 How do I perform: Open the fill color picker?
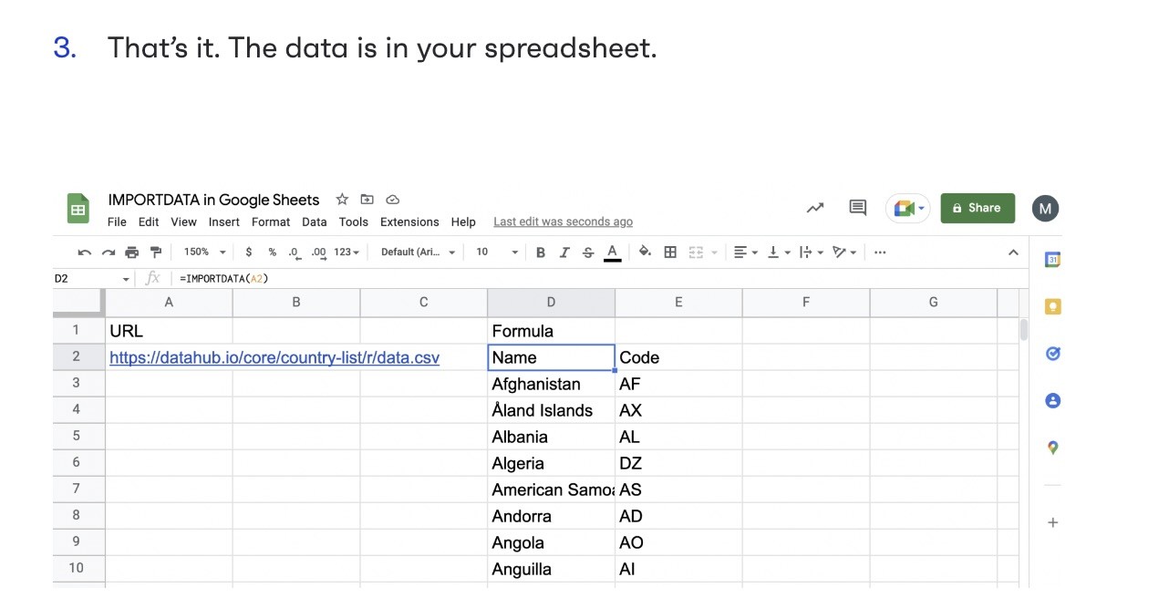tap(645, 252)
